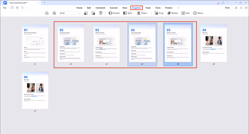This screenshot has height=134, width=249.
Task: Click the lightbulb AI assistant icon
Action: click(178, 8)
